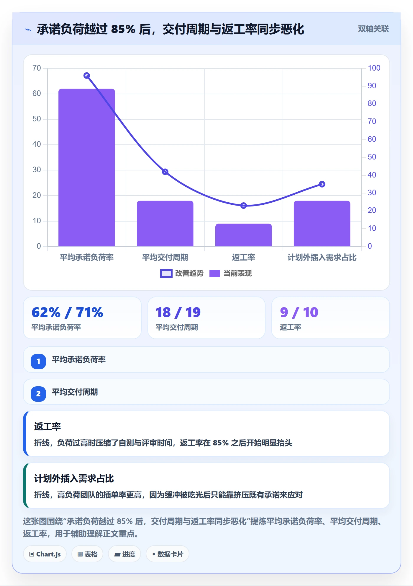Screen dimensions: 413x586
Task: Click the 表格 tag grid icon
Action: 80,554
